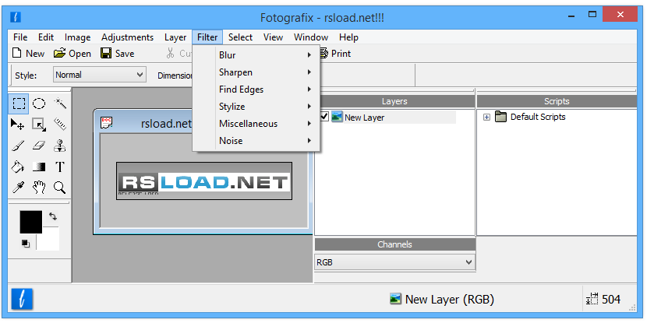Screen dimensions: 654x330
Task: Select the Eraser tool
Action: [x=39, y=146]
